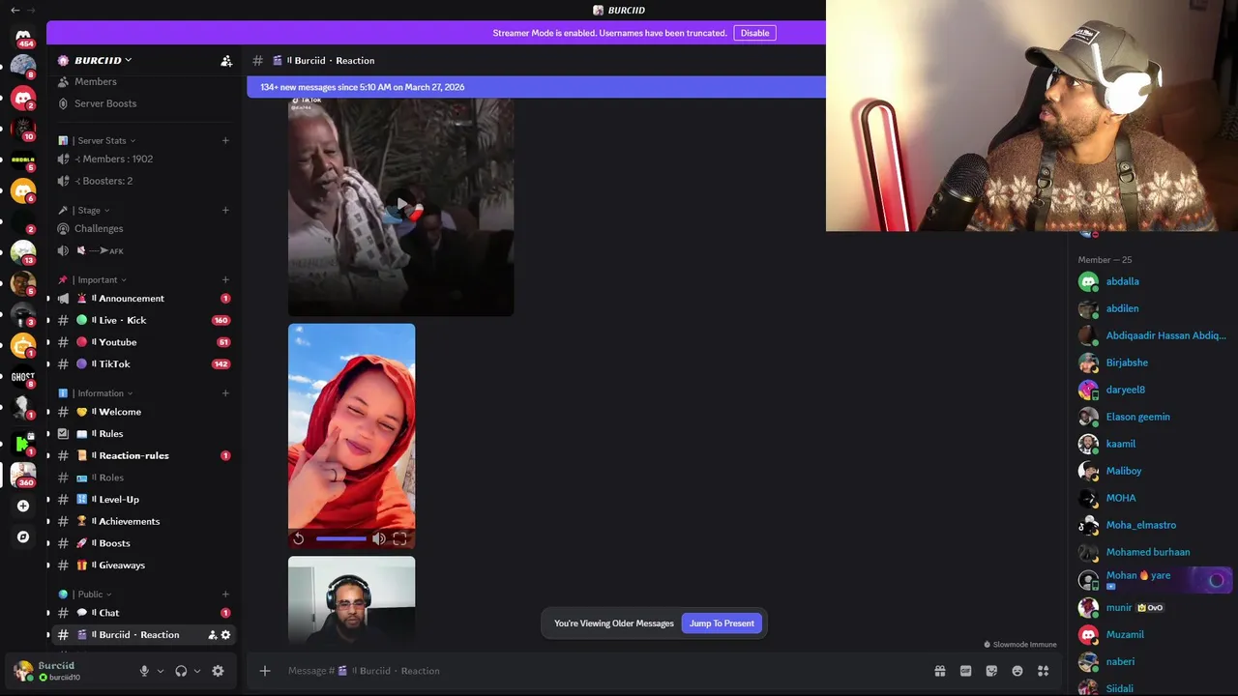The width and height of the screenshot is (1238, 696).
Task: Open Members in sidebar
Action: pyautogui.click(x=143, y=82)
